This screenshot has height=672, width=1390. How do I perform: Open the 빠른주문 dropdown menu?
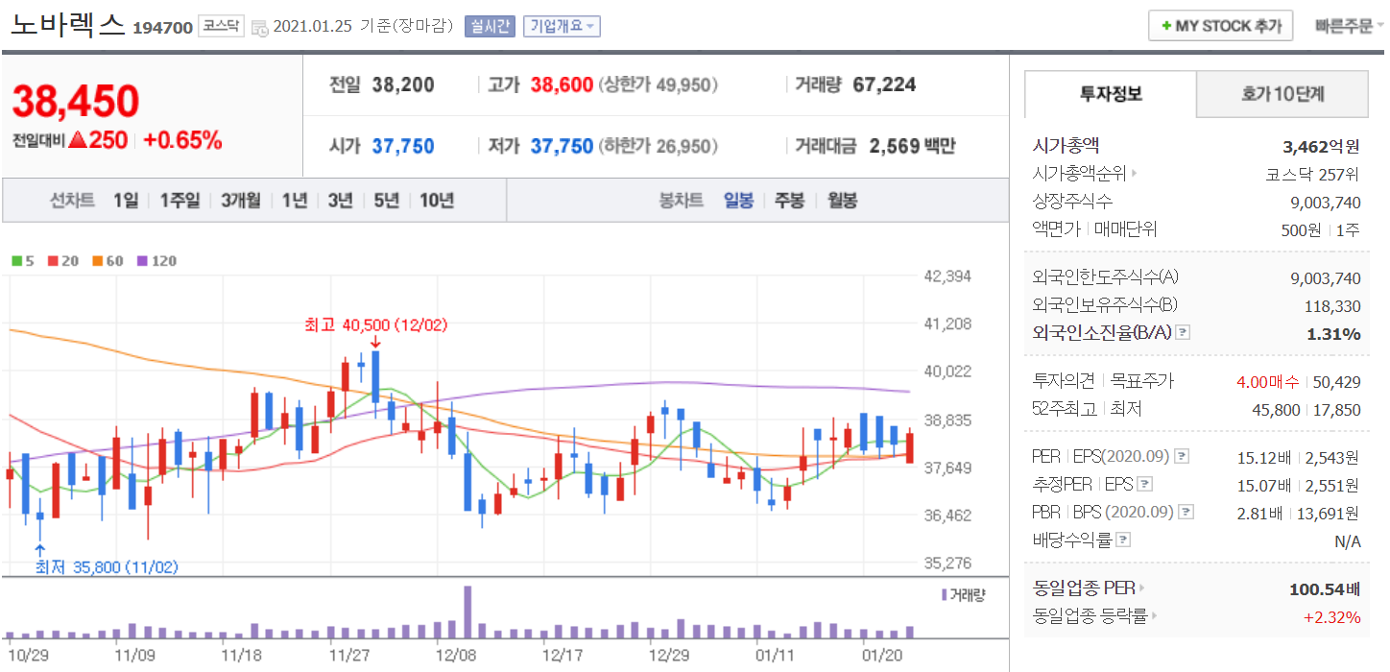click(1349, 26)
